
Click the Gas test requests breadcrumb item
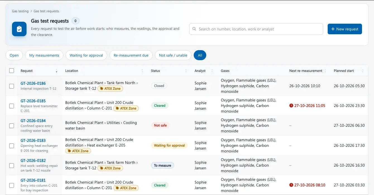pyautogui.click(x=46, y=11)
